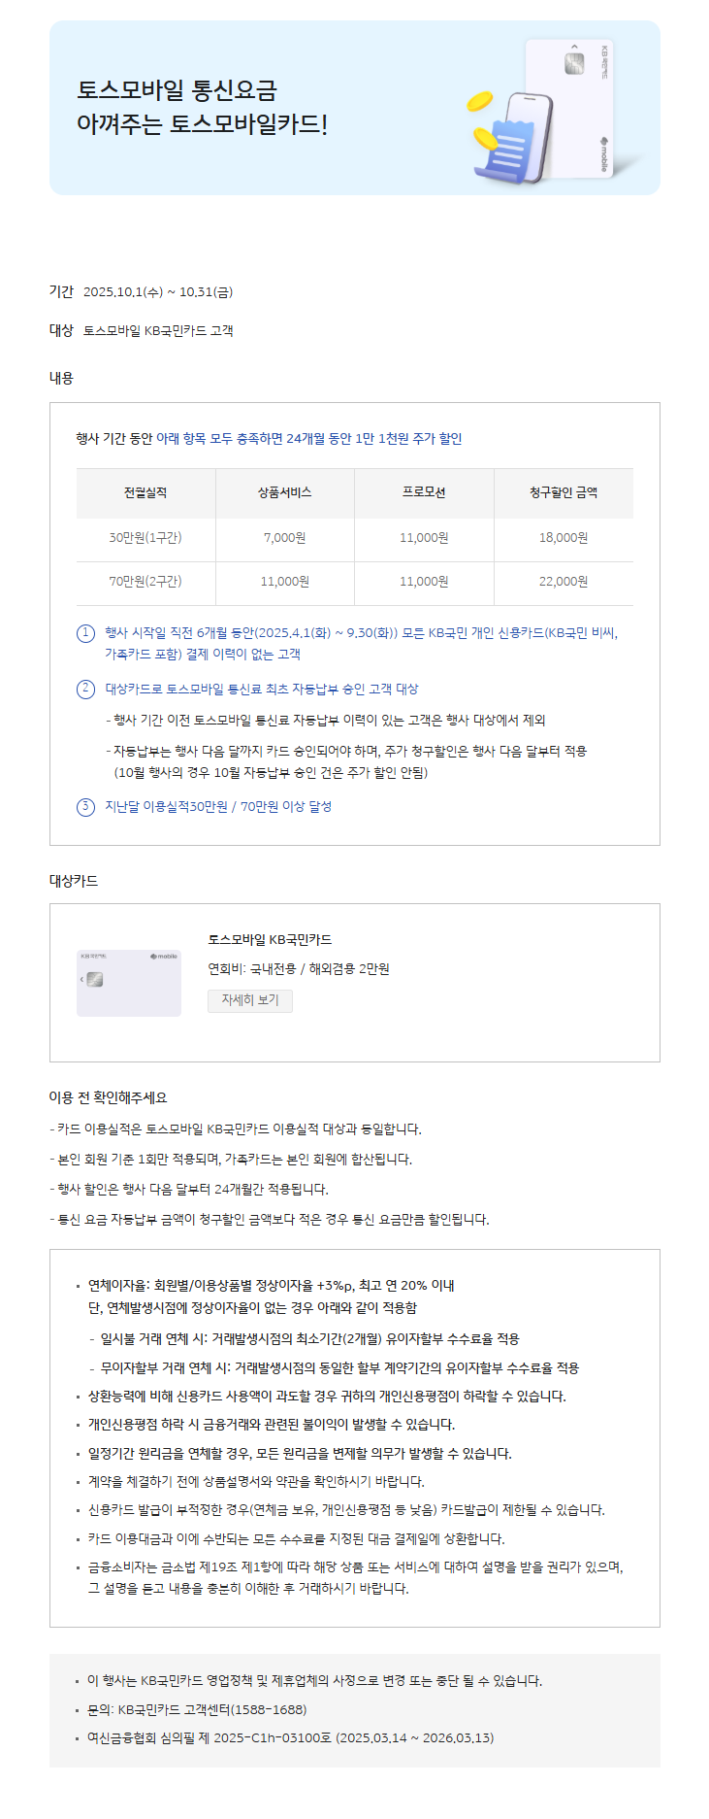Click the banner headline 토스모바일 통신요금

point(177,90)
